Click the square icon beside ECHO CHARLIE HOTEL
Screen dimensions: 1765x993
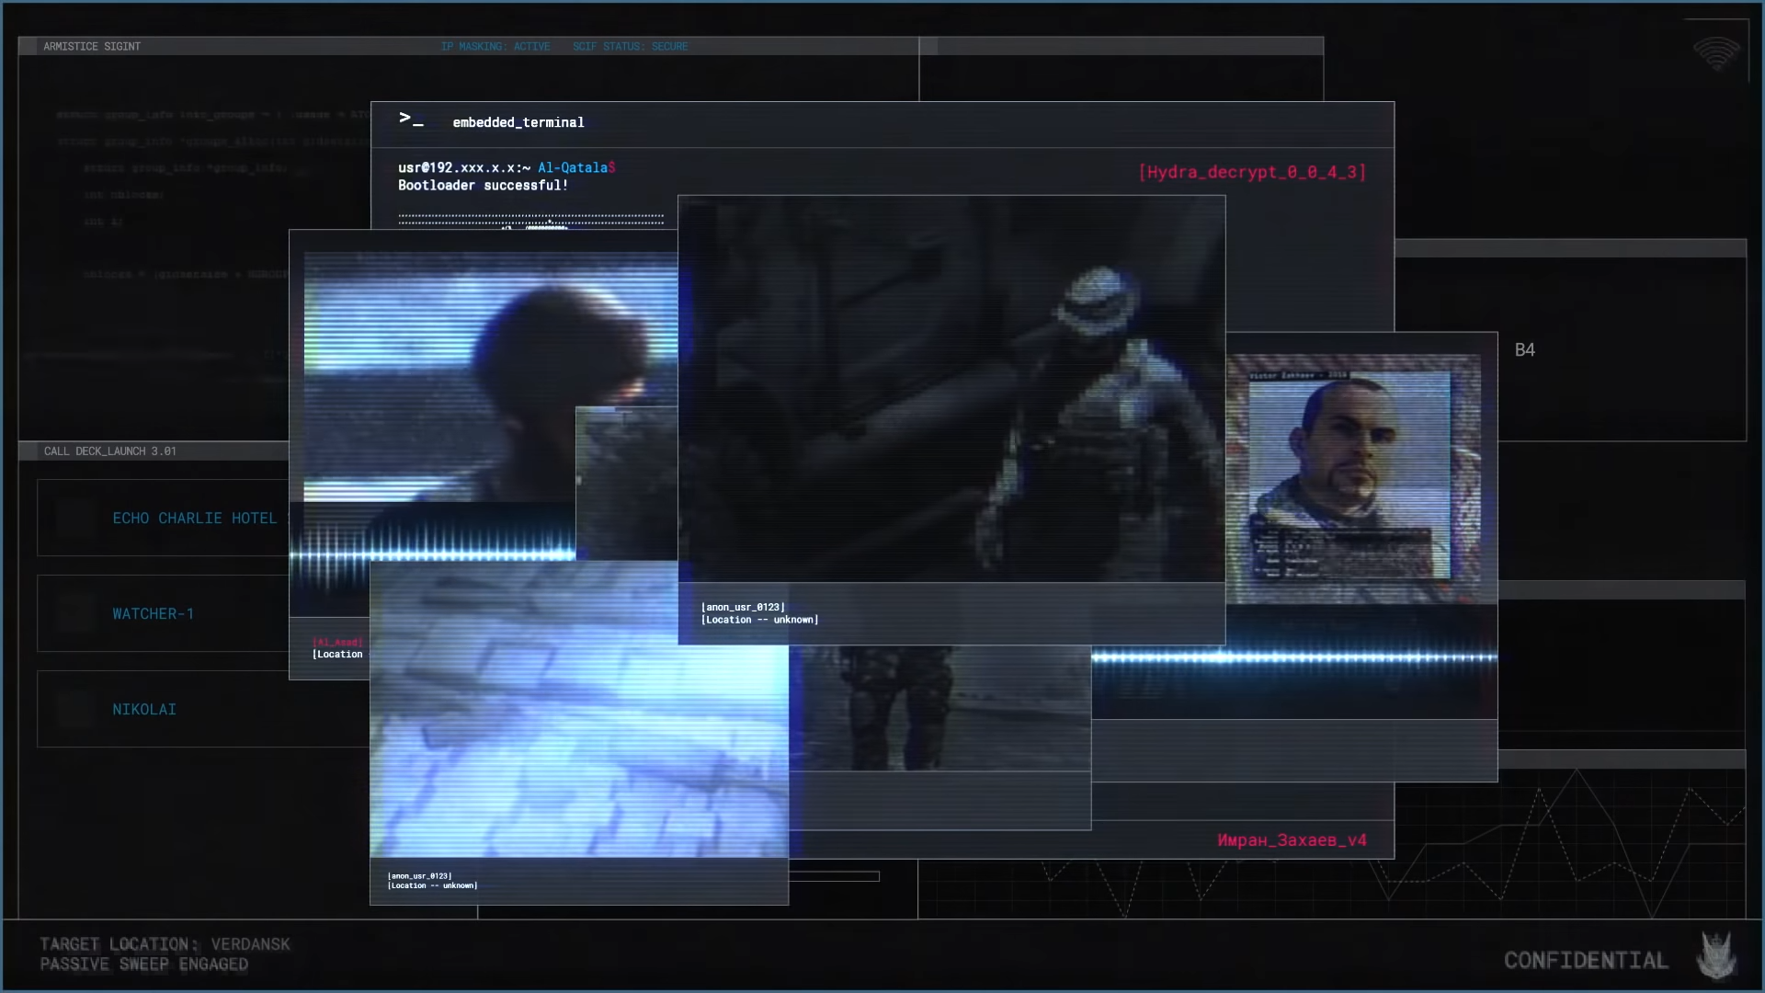(75, 519)
